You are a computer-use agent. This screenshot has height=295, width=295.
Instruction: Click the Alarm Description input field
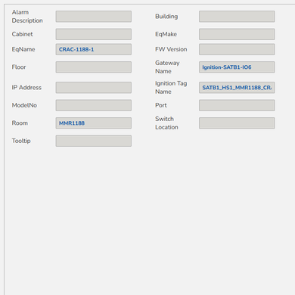pos(94,17)
